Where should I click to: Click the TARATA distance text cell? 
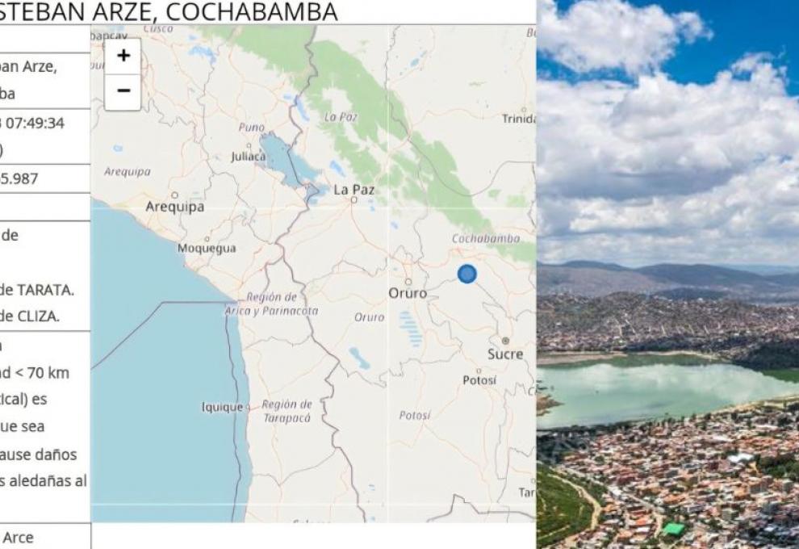coord(36,290)
